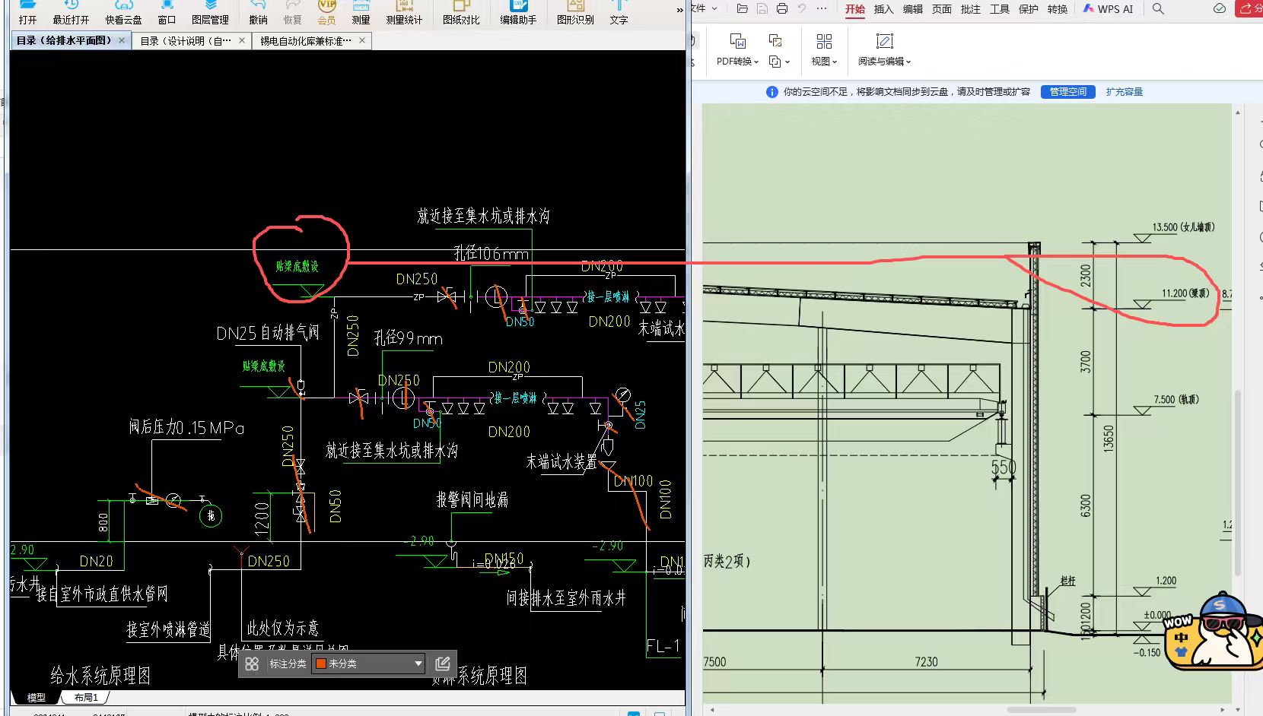Expand the 标注分类 未分类 dropdown
1263x716 pixels.
418,664
